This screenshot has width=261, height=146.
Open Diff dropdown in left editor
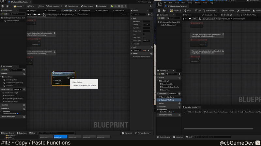[31, 6]
